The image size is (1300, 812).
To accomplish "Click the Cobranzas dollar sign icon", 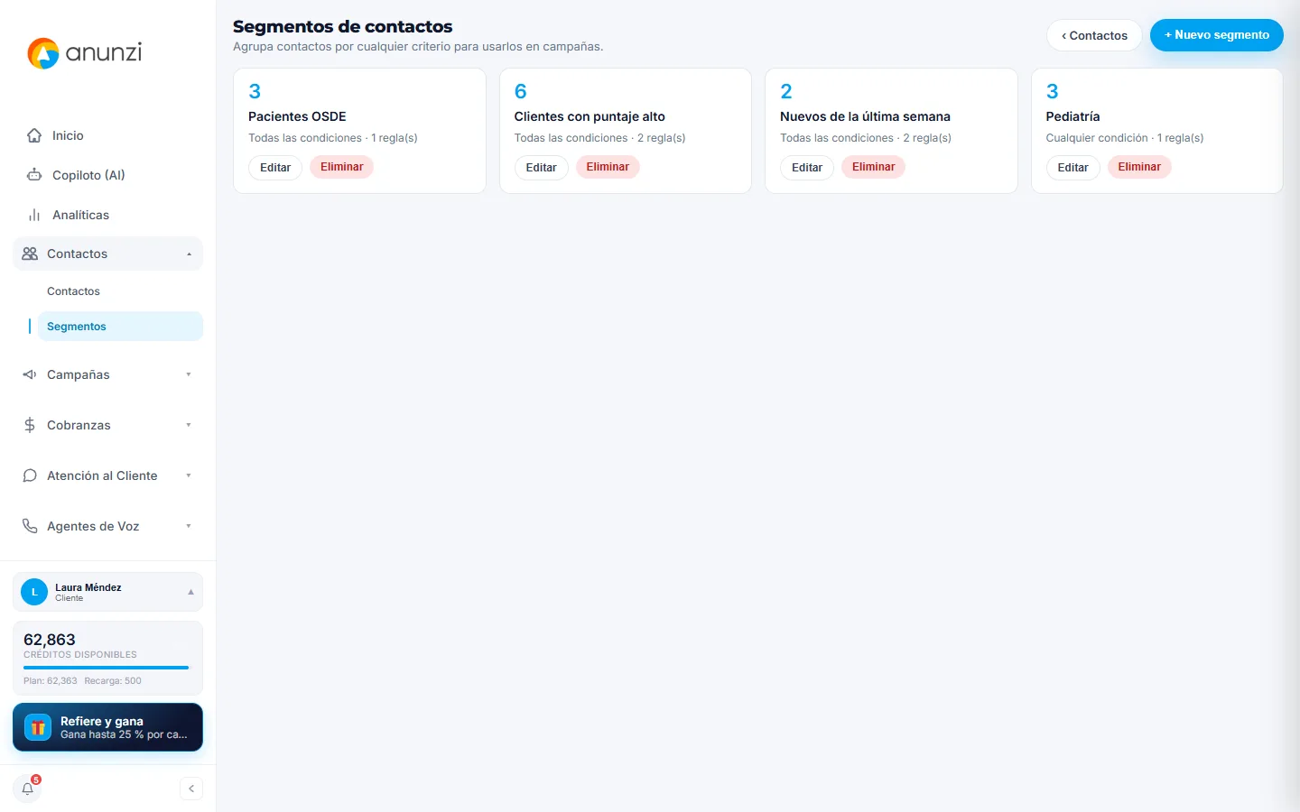I will [x=30, y=425].
